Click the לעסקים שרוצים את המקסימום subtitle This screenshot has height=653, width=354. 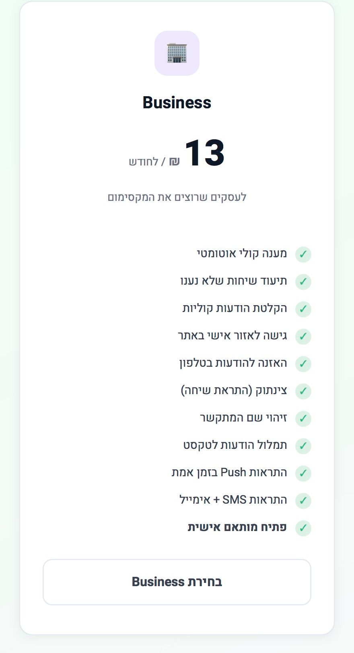pyautogui.click(x=177, y=197)
